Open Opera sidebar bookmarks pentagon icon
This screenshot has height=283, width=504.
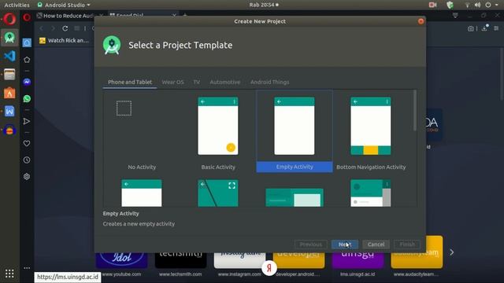(27, 60)
